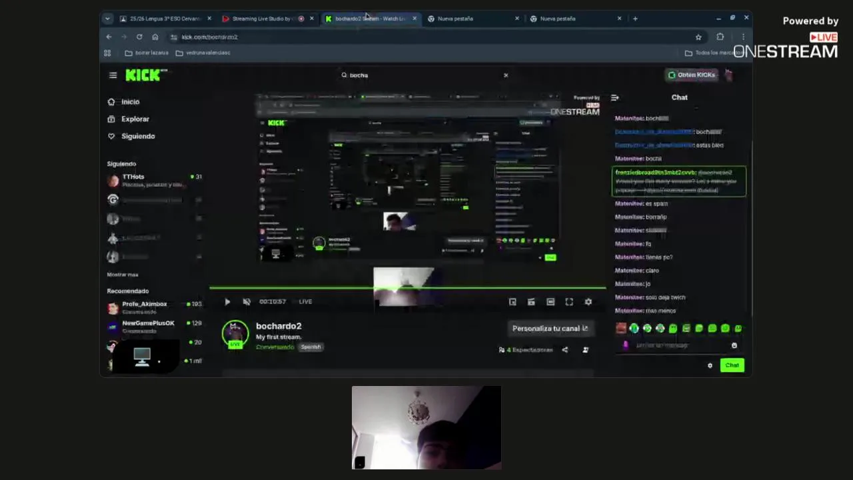This screenshot has height=480, width=853.
Task: Open chat settings gear
Action: point(710,365)
